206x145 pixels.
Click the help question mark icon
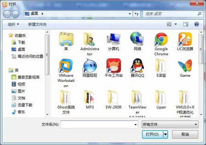(196, 24)
